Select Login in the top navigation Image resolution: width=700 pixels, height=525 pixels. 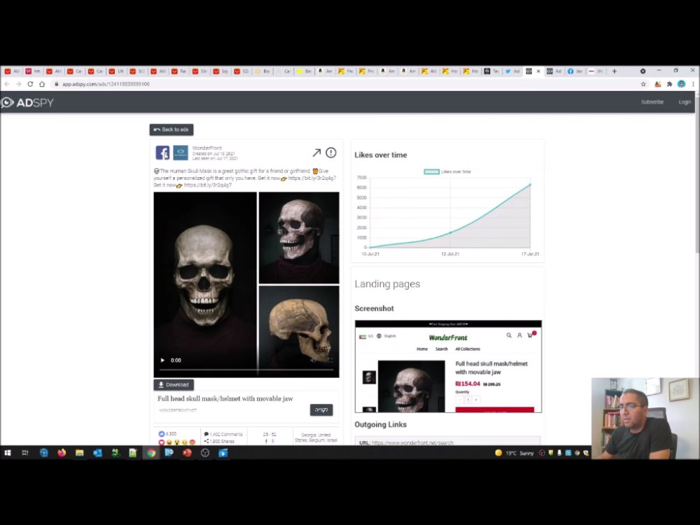click(685, 102)
